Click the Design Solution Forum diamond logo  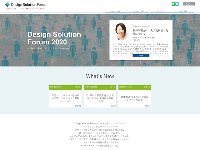tap(7, 4)
